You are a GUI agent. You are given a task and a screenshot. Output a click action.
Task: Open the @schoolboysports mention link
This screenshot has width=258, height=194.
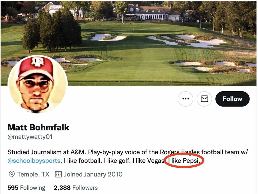point(34,161)
